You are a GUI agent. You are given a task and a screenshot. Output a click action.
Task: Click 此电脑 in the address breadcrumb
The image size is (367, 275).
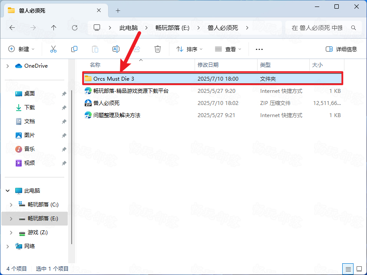(x=129, y=28)
